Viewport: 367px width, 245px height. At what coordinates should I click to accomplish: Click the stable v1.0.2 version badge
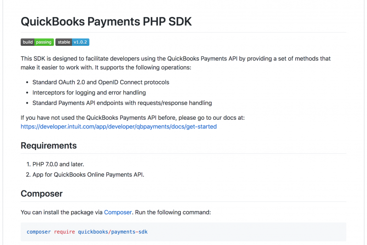(72, 42)
